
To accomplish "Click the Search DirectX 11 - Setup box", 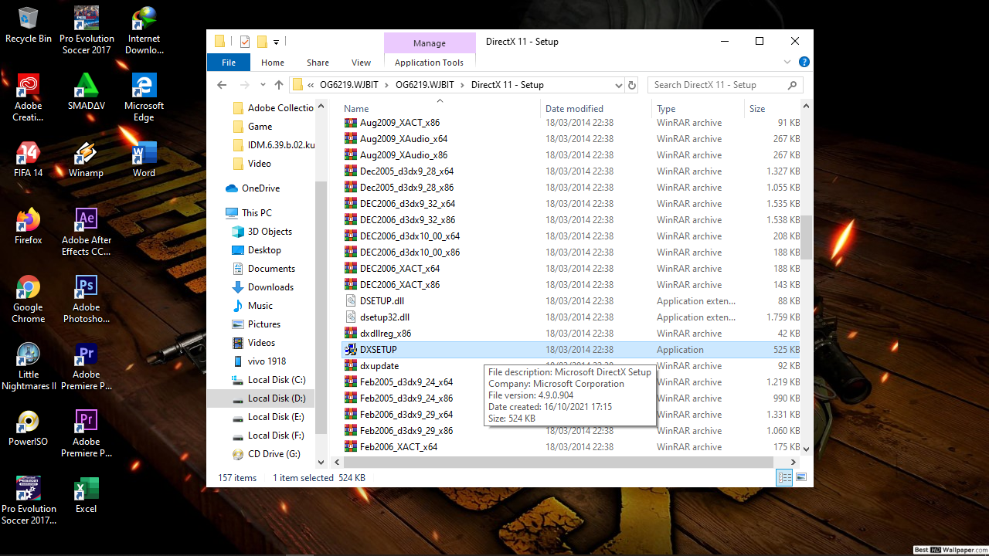I will (x=725, y=85).
